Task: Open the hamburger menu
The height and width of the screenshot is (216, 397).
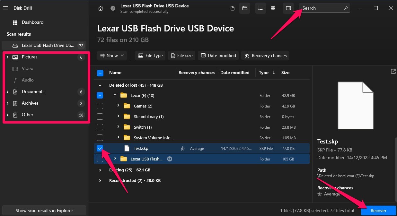Action: (x=5, y=8)
